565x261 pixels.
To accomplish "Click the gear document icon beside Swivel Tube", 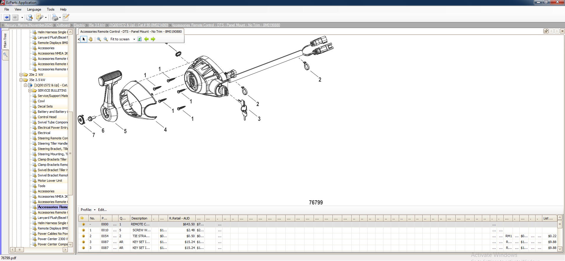I will click(34, 122).
